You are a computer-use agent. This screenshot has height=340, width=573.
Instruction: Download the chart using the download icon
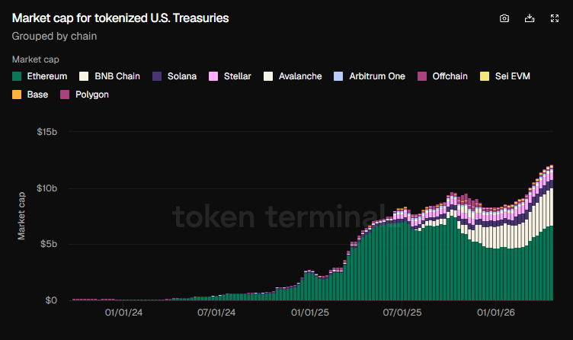530,18
